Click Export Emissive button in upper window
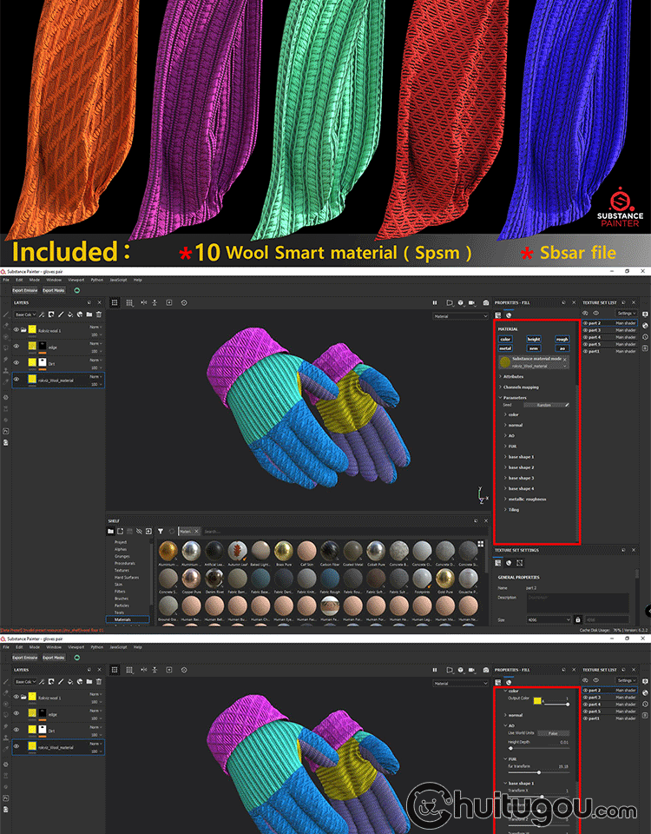Viewport: 651px width, 834px height. [25, 290]
